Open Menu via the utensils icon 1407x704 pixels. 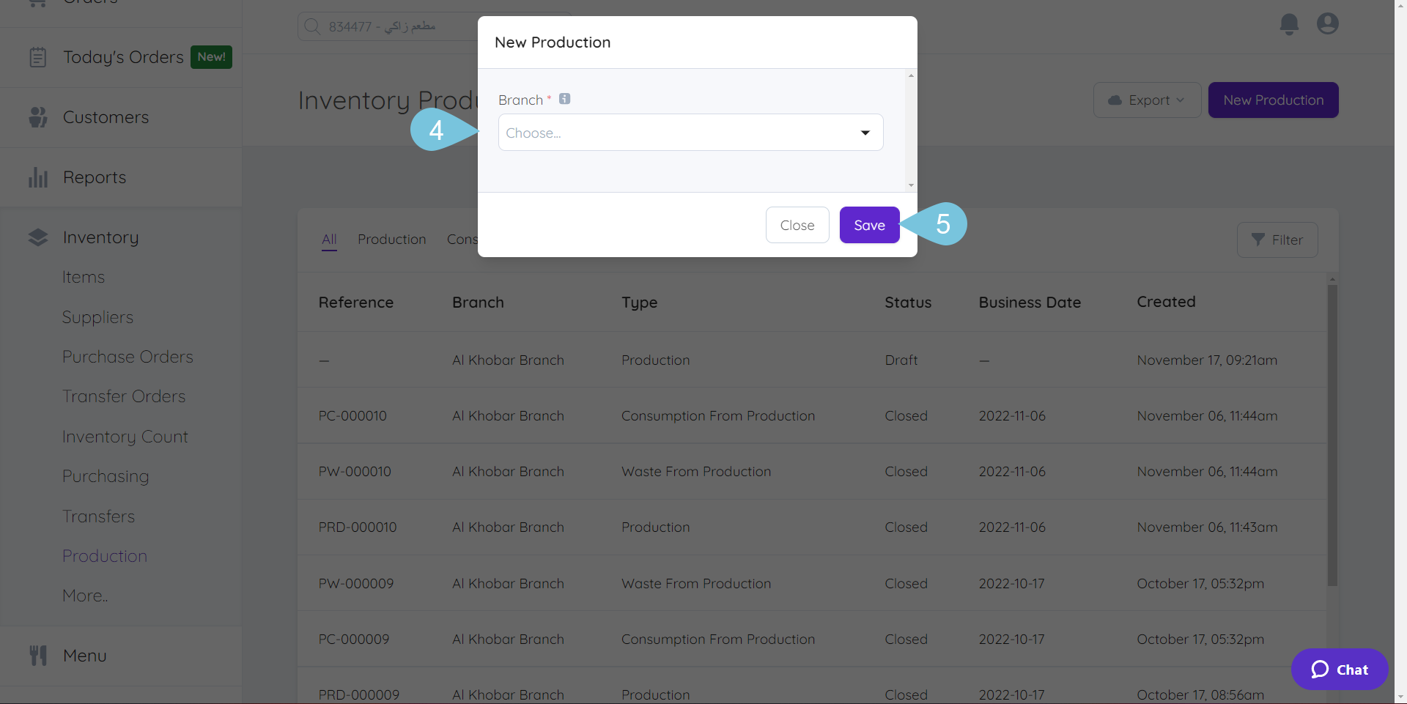point(38,655)
